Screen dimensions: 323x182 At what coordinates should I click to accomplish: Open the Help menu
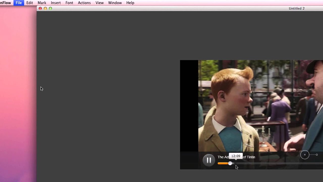pos(130,3)
